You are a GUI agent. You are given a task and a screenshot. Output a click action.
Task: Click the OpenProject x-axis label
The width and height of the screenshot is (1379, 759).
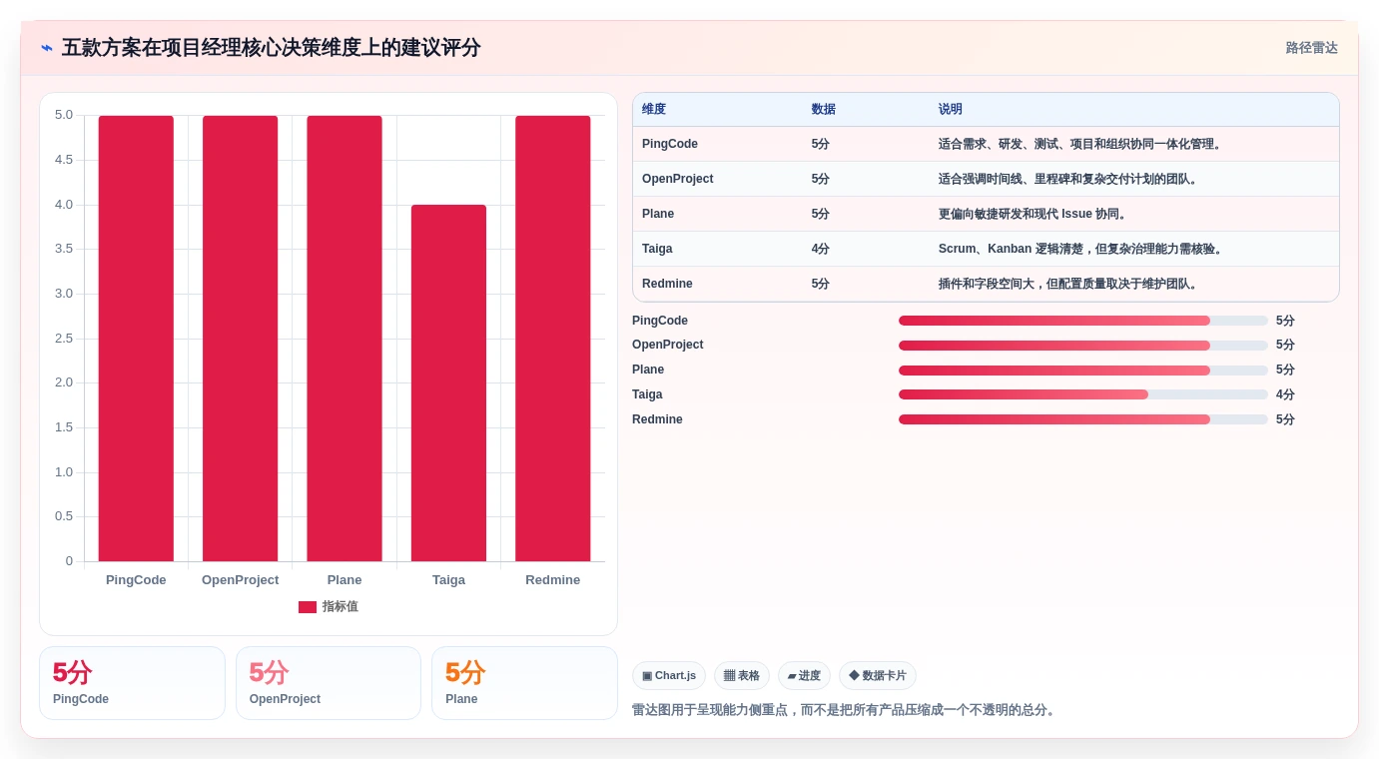coord(240,580)
